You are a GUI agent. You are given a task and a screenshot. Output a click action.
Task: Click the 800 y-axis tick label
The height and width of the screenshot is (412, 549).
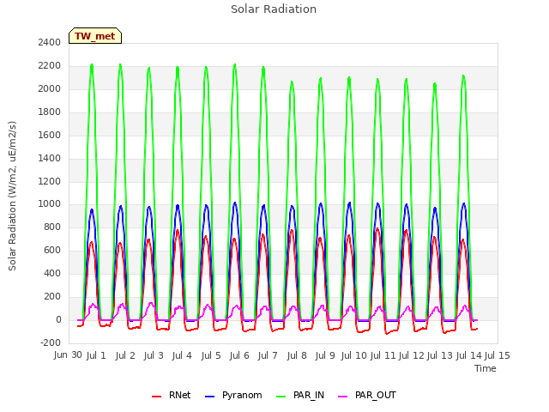tap(52, 227)
